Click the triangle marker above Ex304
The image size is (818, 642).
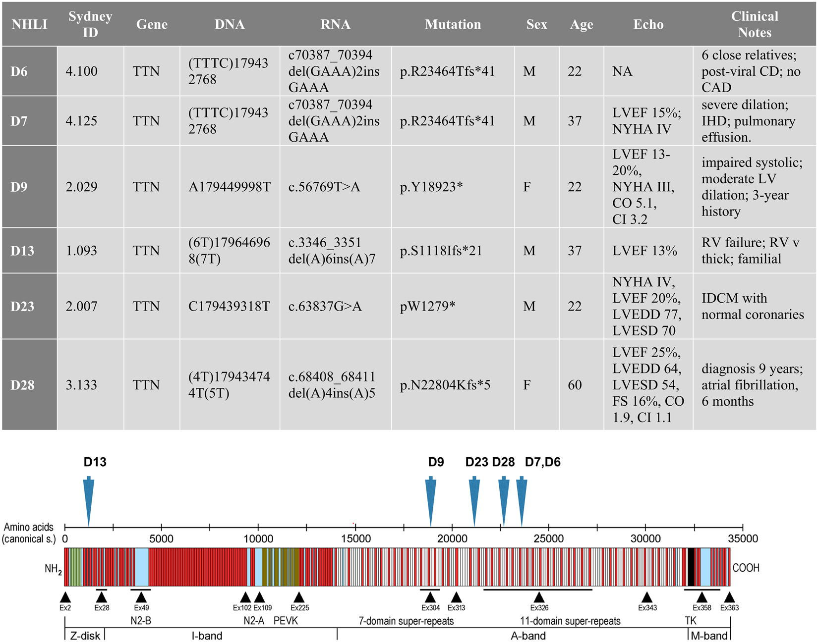click(x=430, y=596)
